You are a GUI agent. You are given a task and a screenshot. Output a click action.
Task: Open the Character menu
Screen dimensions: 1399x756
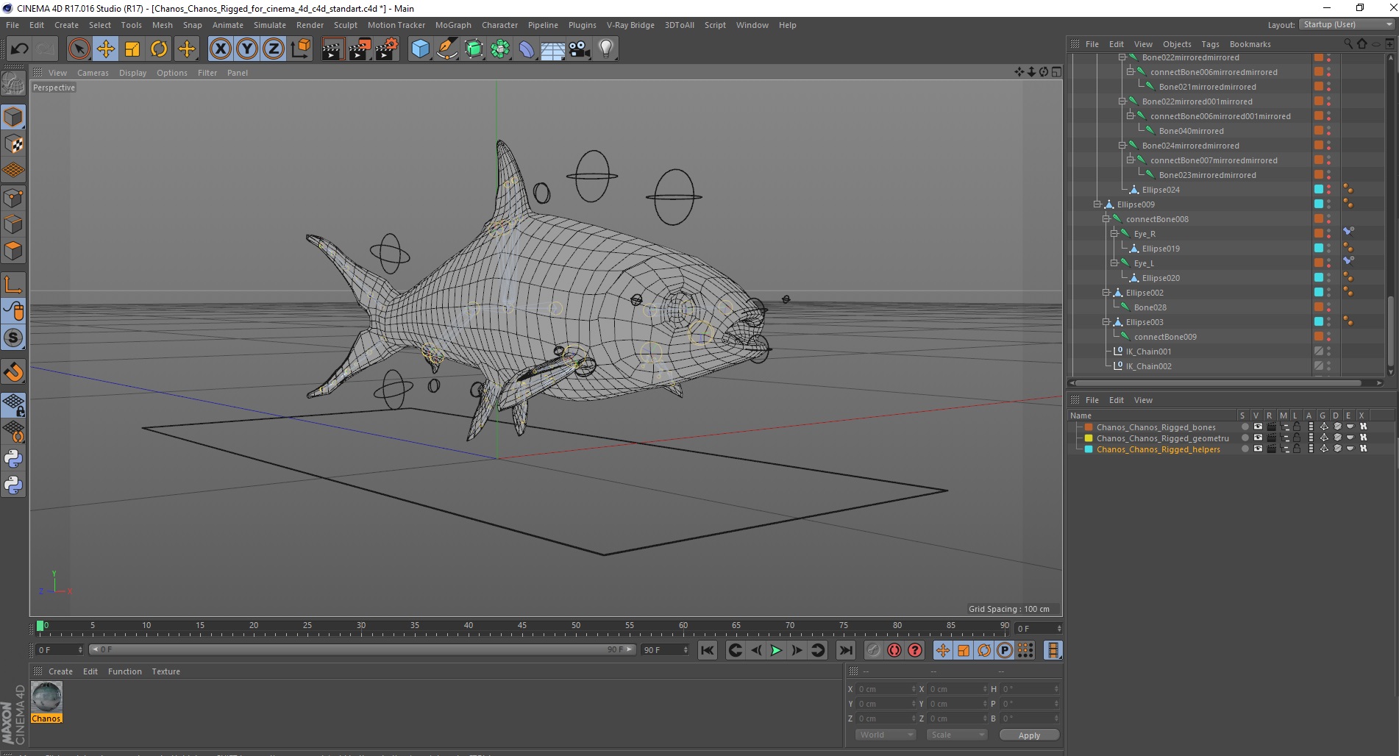click(499, 25)
